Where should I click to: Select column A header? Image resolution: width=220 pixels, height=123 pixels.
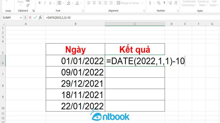26,24
